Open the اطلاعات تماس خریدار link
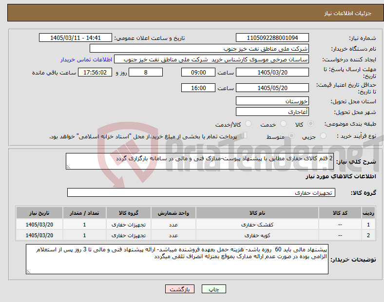 click(x=86, y=59)
